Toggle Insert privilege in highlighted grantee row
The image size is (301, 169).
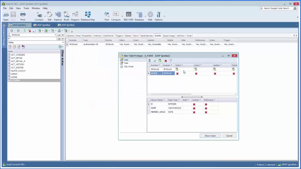tap(196, 74)
